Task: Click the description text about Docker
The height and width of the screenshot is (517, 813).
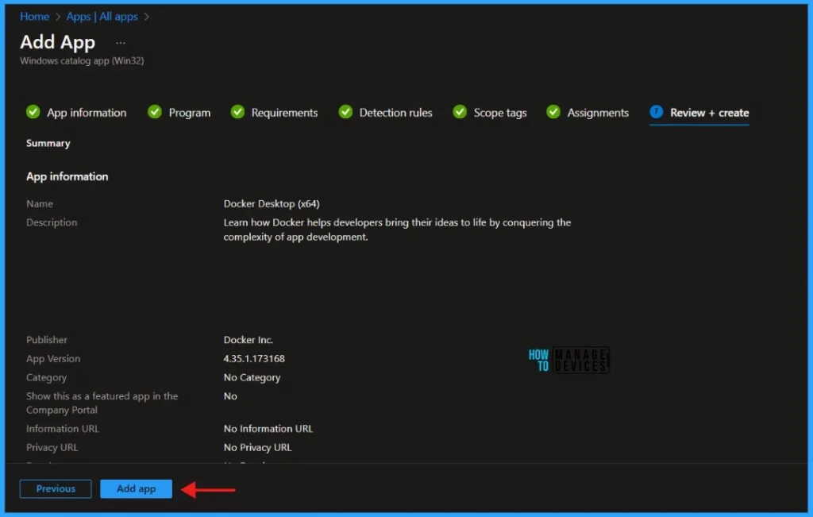Action: (x=397, y=230)
